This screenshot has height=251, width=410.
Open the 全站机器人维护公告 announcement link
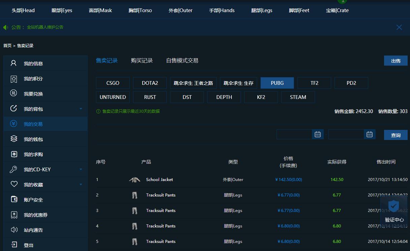45,27
